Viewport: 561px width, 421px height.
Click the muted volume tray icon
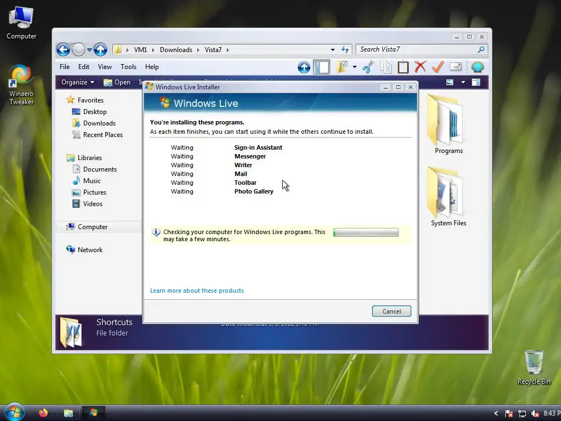pyautogui.click(x=535, y=413)
